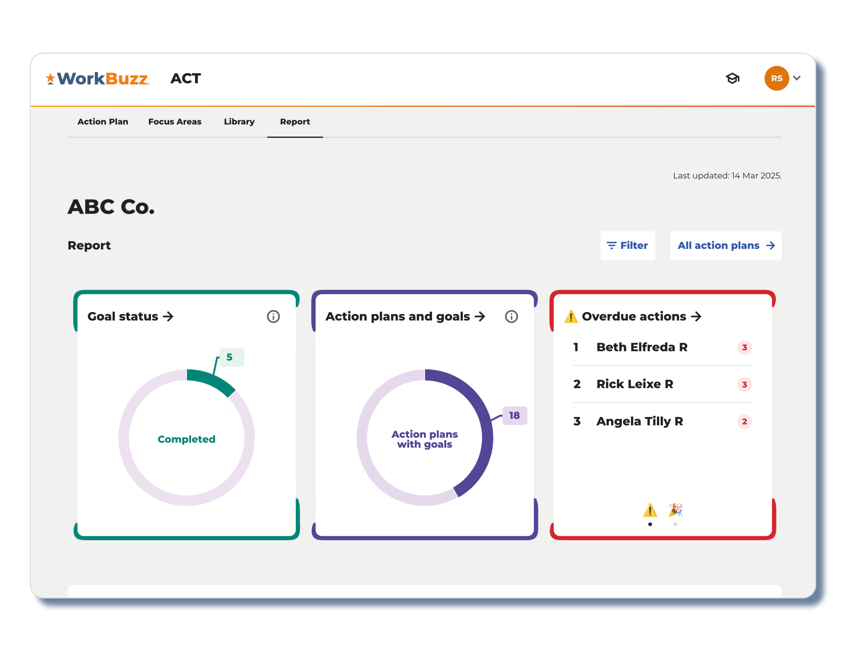Click the ABC Co. company heading
The width and height of the screenshot is (846, 651).
click(x=111, y=207)
